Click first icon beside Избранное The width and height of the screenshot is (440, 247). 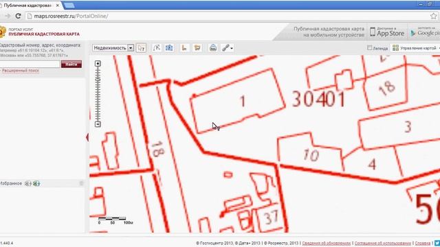[27, 183]
